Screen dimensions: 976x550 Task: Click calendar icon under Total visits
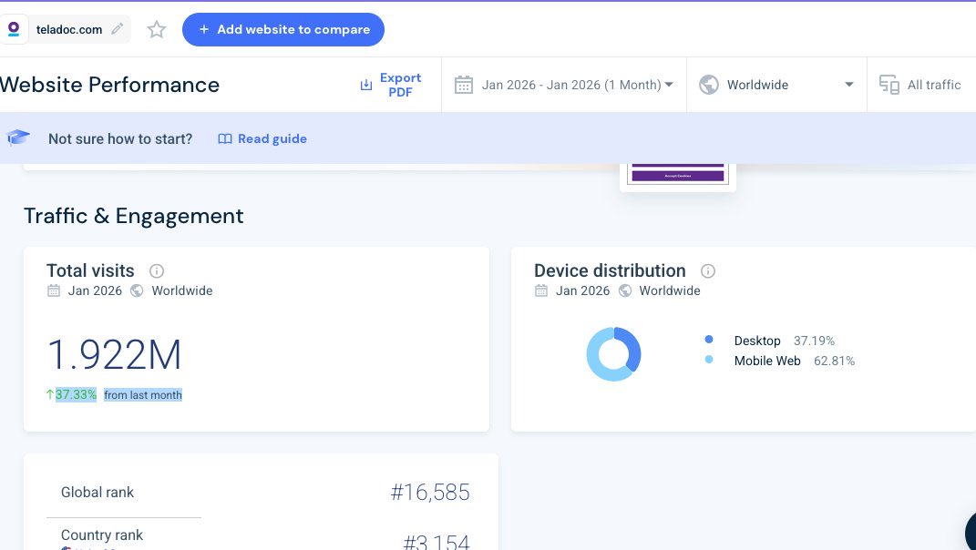point(54,290)
